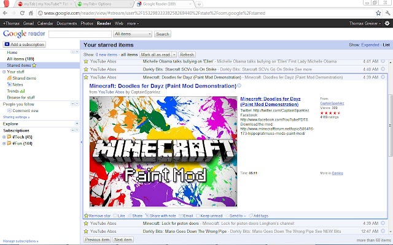This screenshot has width=393, height=245.
Task: Click Share with note in the item footer
Action: coord(161,216)
